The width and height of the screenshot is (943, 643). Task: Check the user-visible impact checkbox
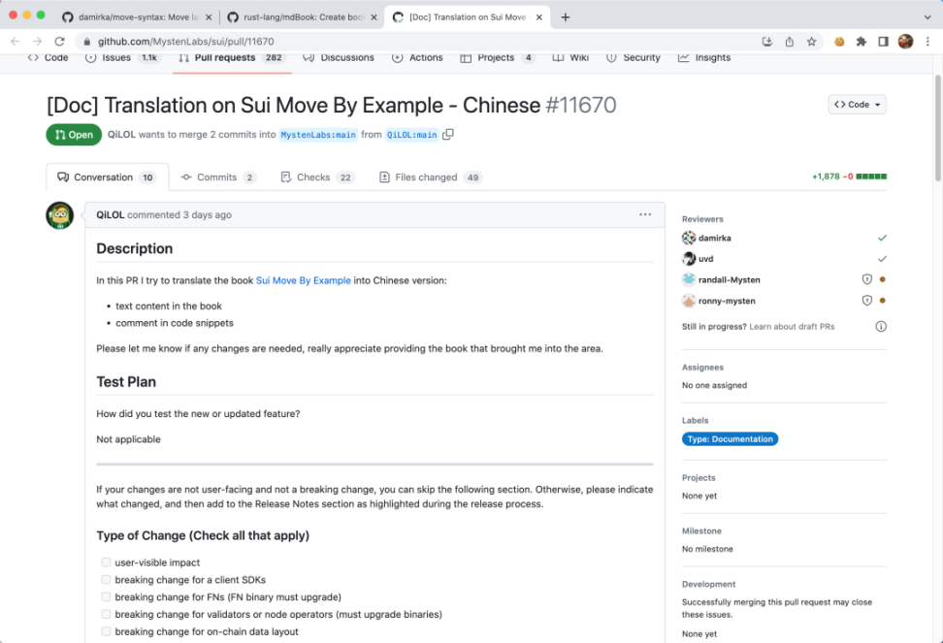(x=106, y=563)
